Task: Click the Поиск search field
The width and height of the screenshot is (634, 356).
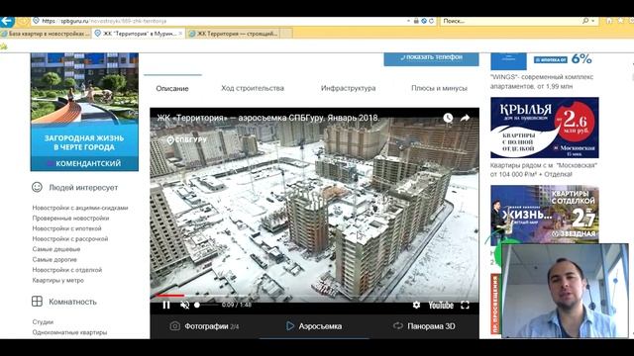Action: (x=509, y=21)
